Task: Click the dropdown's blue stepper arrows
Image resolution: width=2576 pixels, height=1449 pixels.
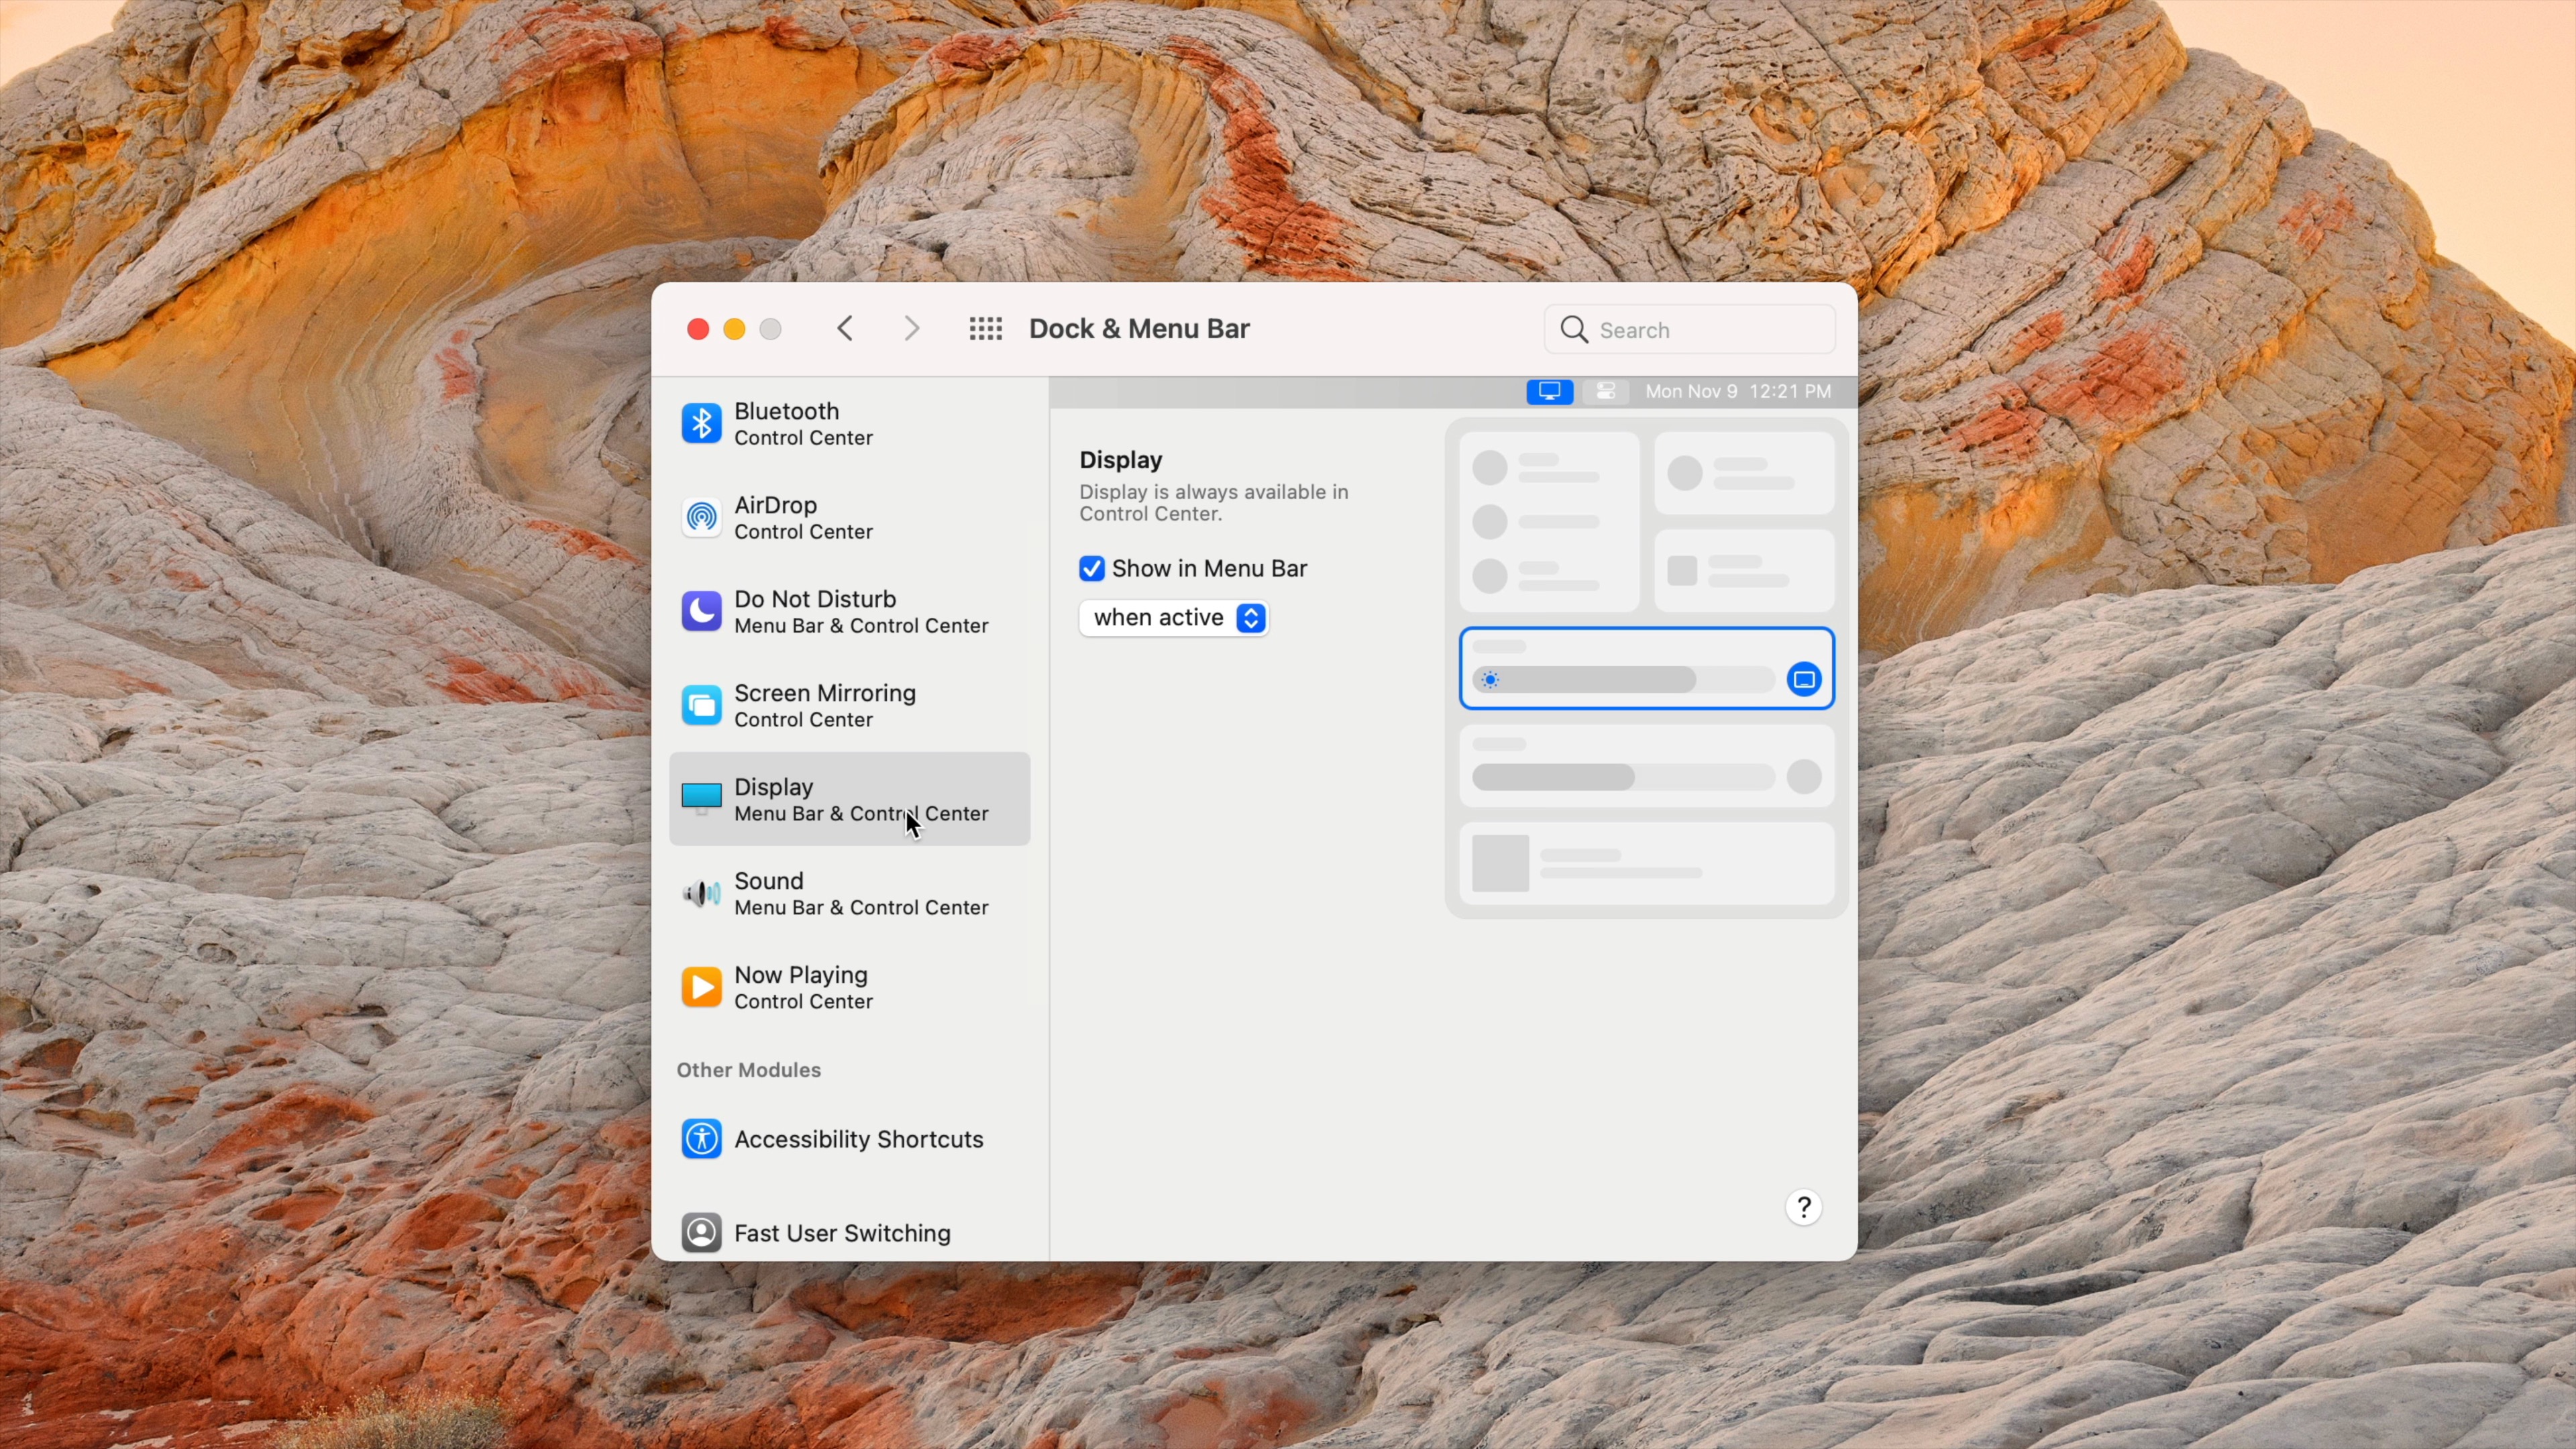Action: pyautogui.click(x=1250, y=618)
